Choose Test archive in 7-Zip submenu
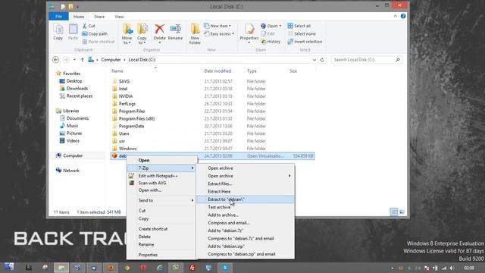 [246, 207]
